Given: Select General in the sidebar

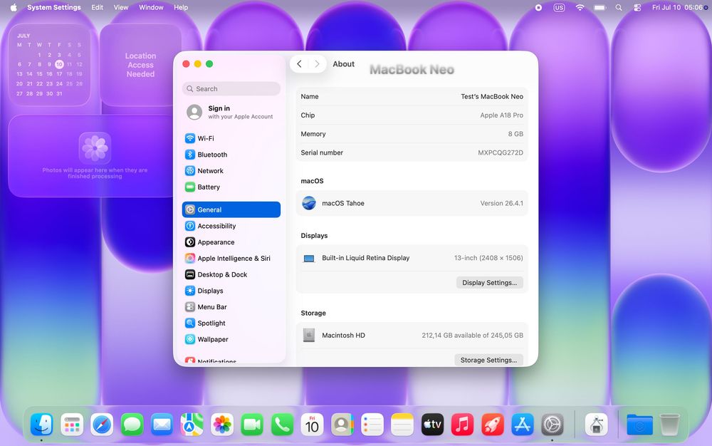Looking at the screenshot, I should [231, 210].
